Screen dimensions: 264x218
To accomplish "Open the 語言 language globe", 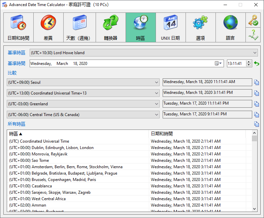I will (x=230, y=28).
